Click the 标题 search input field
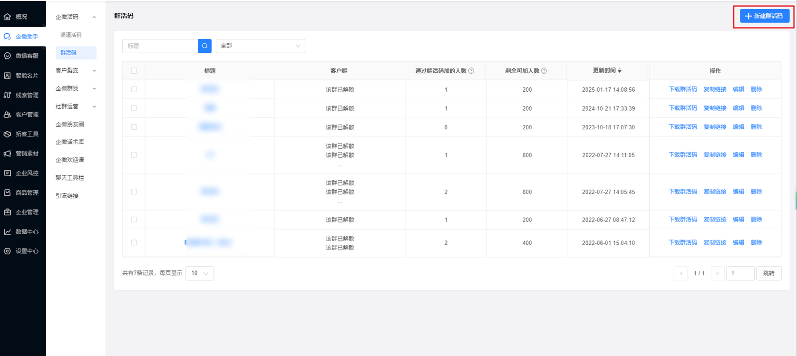This screenshot has width=797, height=356. point(160,46)
